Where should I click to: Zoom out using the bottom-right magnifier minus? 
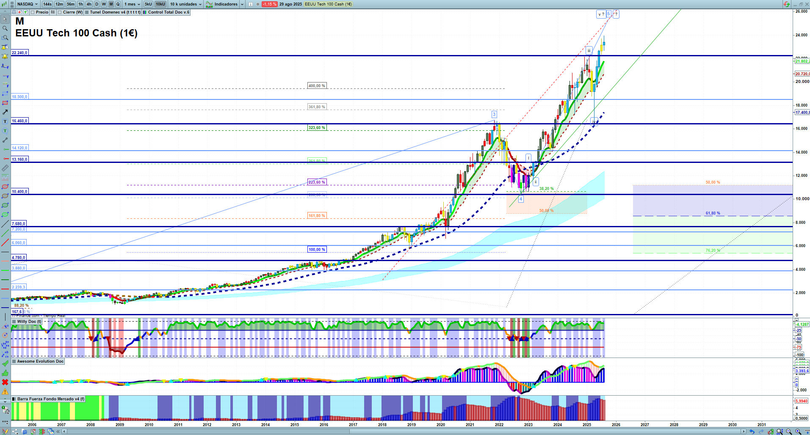tap(789, 432)
